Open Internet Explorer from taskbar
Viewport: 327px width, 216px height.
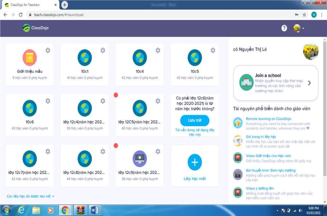coord(21,210)
